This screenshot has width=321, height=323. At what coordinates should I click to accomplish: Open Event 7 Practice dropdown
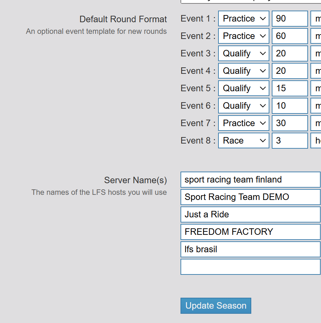coord(244,123)
